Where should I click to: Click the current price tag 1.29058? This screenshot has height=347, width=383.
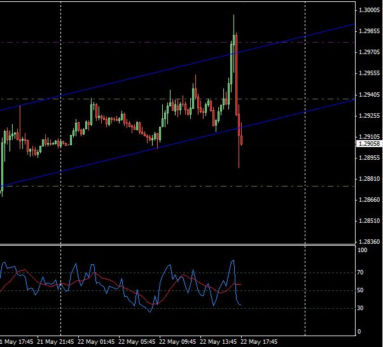click(369, 144)
